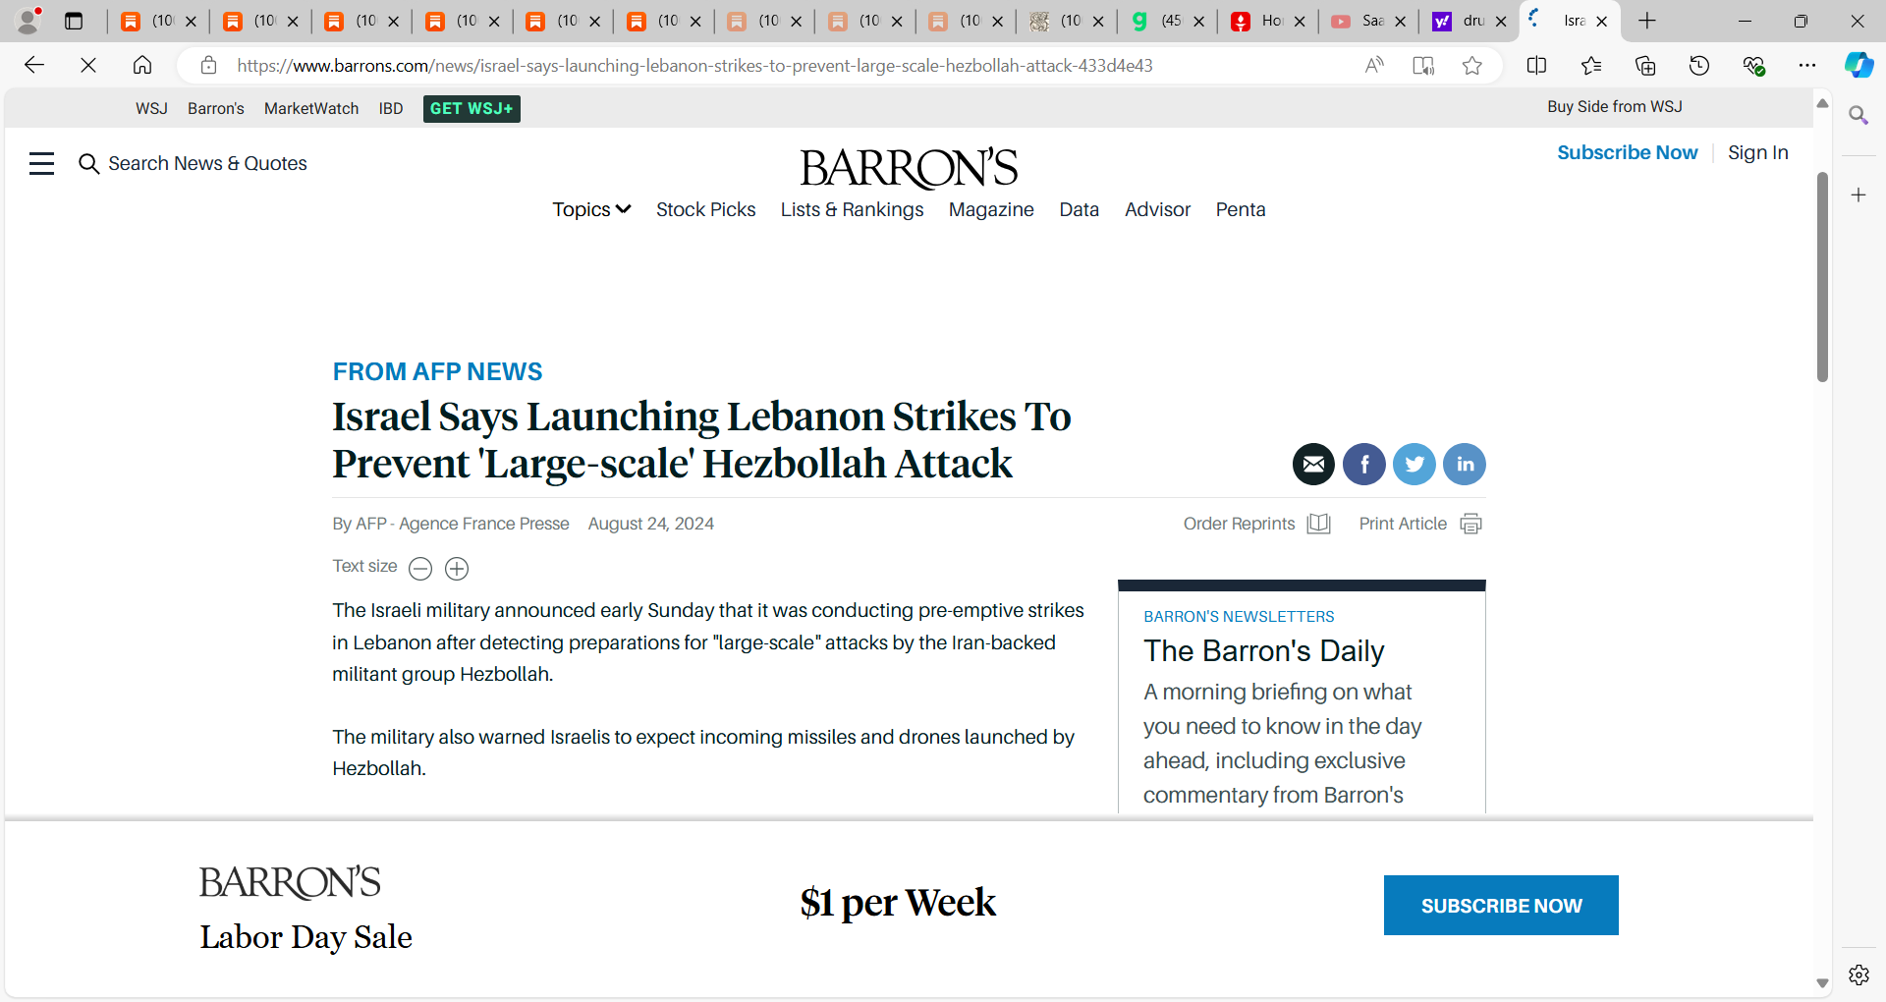Expand the Topics dropdown
The width and height of the screenshot is (1886, 1002).
click(x=591, y=209)
